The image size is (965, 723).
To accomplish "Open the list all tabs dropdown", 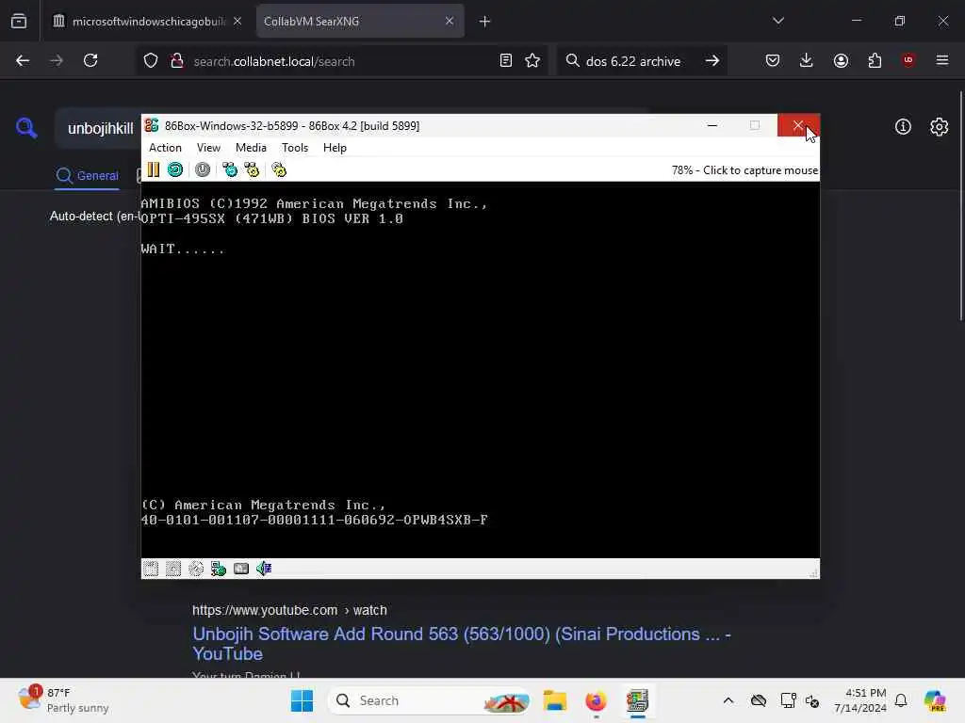I will point(777,21).
